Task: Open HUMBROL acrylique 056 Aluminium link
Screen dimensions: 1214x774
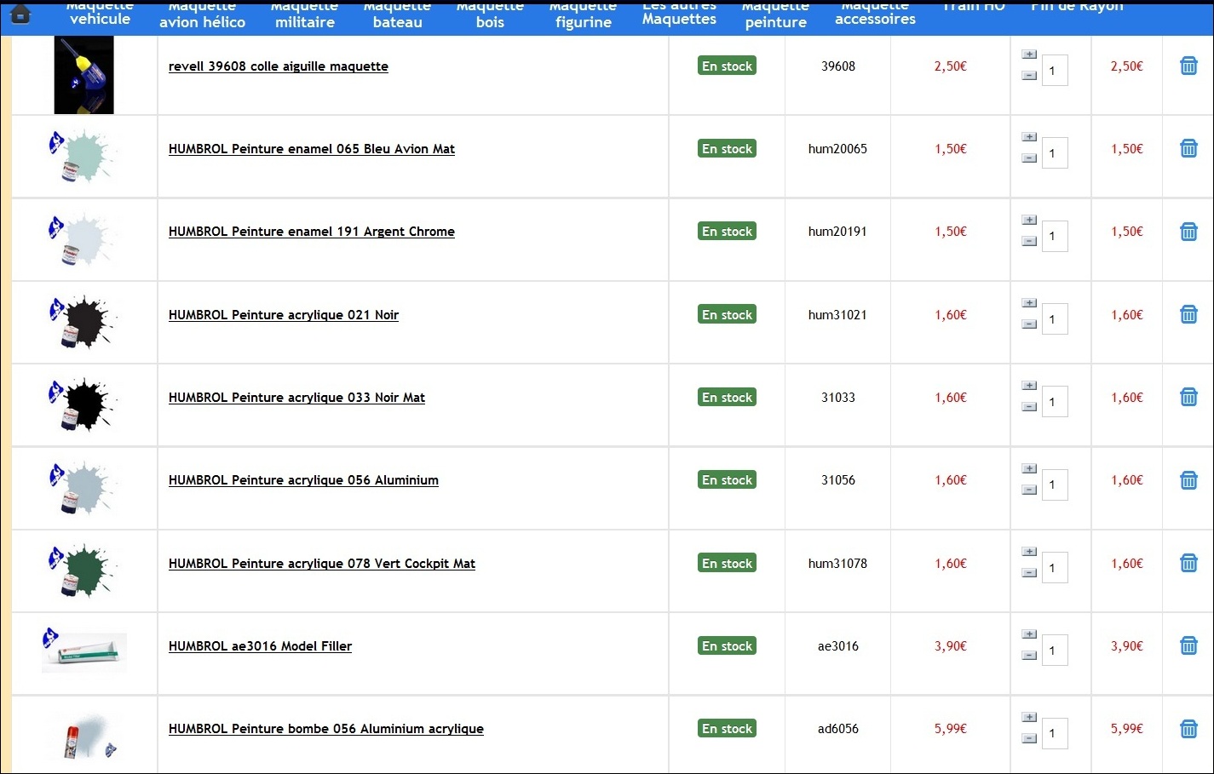Action: pos(303,480)
